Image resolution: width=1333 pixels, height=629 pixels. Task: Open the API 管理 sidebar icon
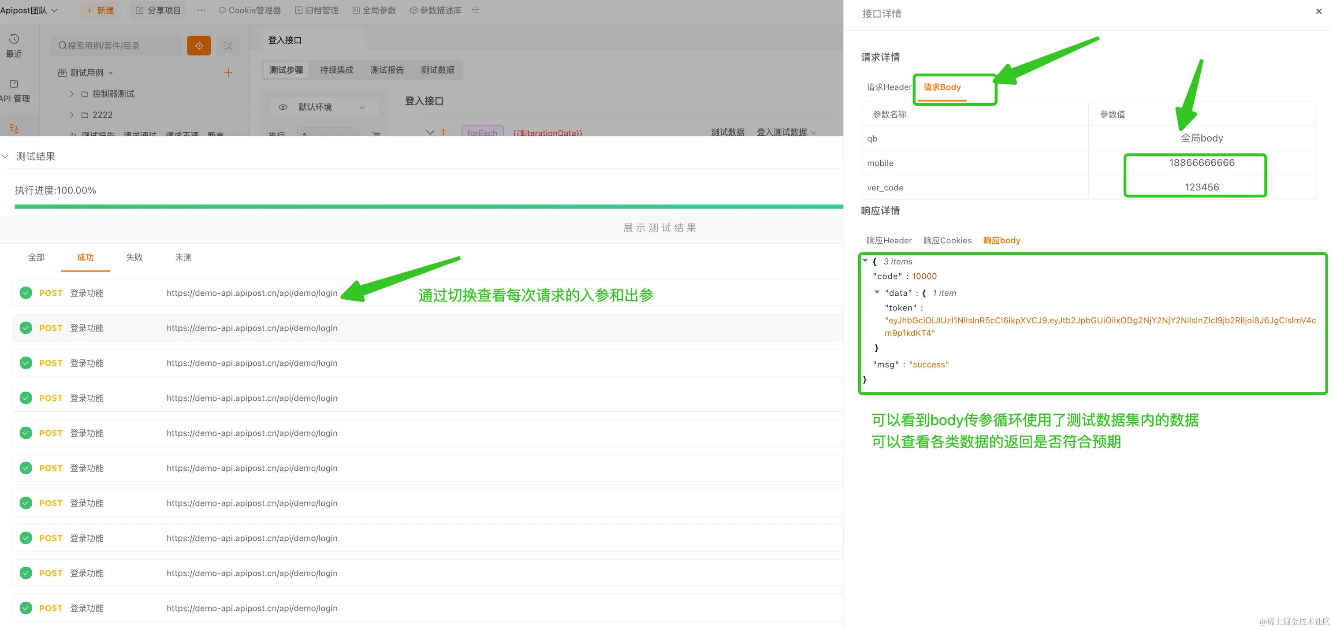pos(14,84)
